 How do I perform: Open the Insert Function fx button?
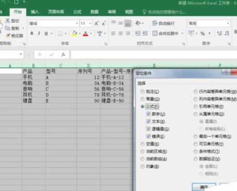click(x=63, y=55)
